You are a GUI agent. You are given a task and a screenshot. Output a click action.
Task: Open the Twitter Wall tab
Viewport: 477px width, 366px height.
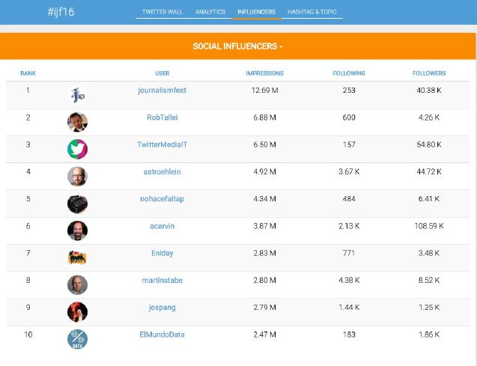tap(162, 12)
